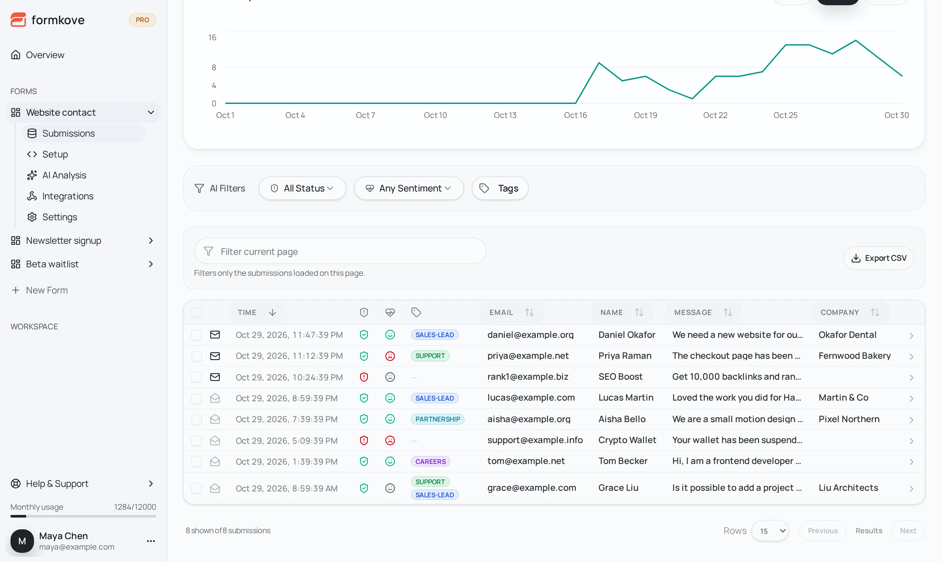The image size is (941, 562).
Task: Click the Filter current page input
Action: (x=340, y=252)
